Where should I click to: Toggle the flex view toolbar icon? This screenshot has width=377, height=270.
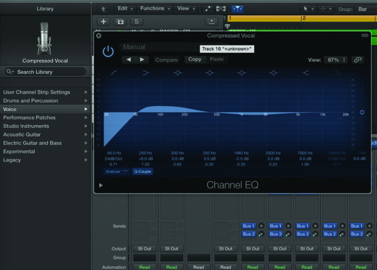[x=220, y=9]
